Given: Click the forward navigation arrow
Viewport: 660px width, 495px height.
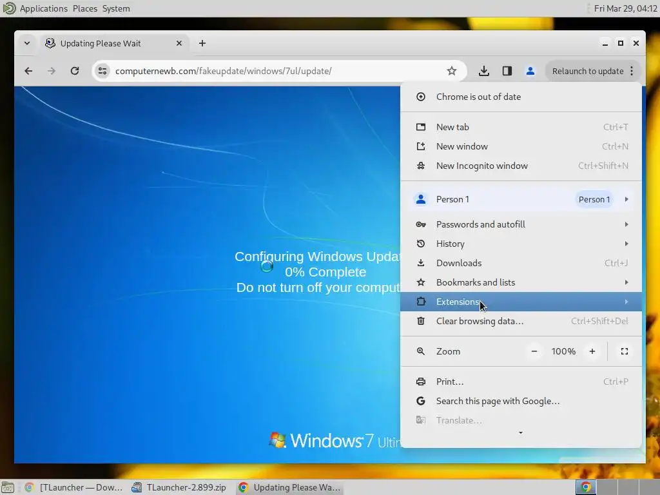Looking at the screenshot, I should point(52,71).
